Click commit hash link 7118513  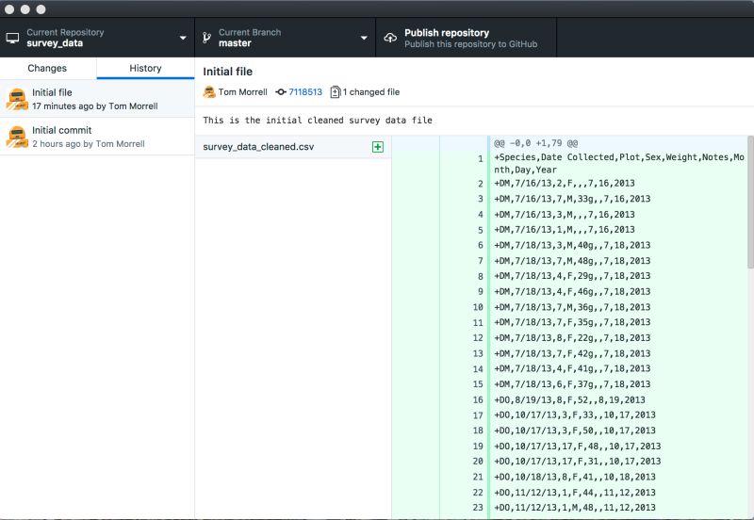click(x=305, y=91)
